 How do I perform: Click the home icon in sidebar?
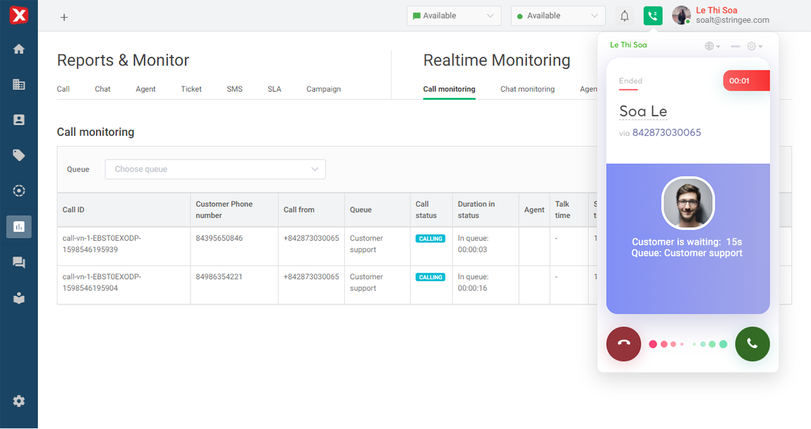(19, 49)
